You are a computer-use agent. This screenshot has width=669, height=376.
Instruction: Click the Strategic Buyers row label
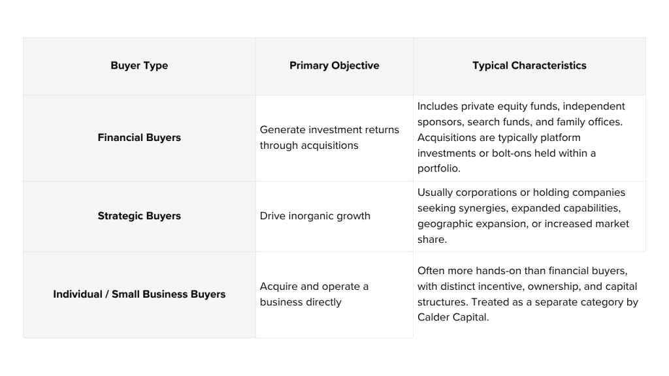click(139, 216)
